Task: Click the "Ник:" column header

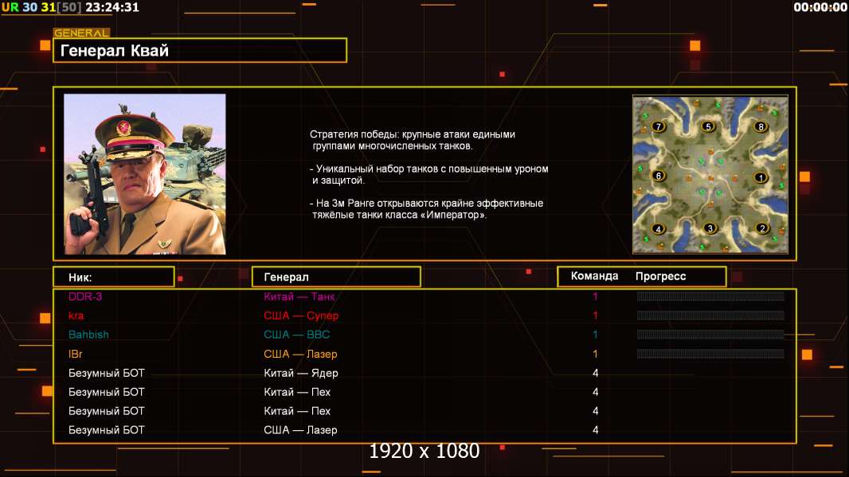Action: [x=114, y=277]
